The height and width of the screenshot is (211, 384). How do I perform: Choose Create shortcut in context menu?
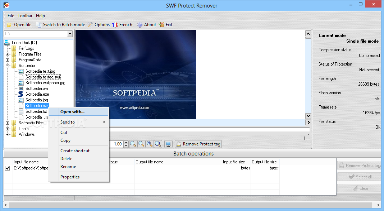click(78, 151)
